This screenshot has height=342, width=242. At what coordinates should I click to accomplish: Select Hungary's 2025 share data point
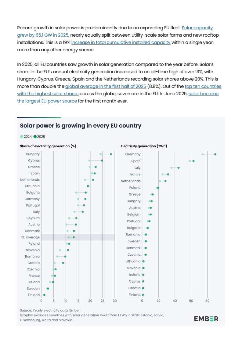[x=111, y=154]
